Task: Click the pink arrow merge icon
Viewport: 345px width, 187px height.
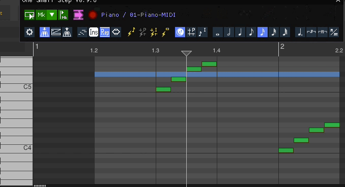Action: 78,15
